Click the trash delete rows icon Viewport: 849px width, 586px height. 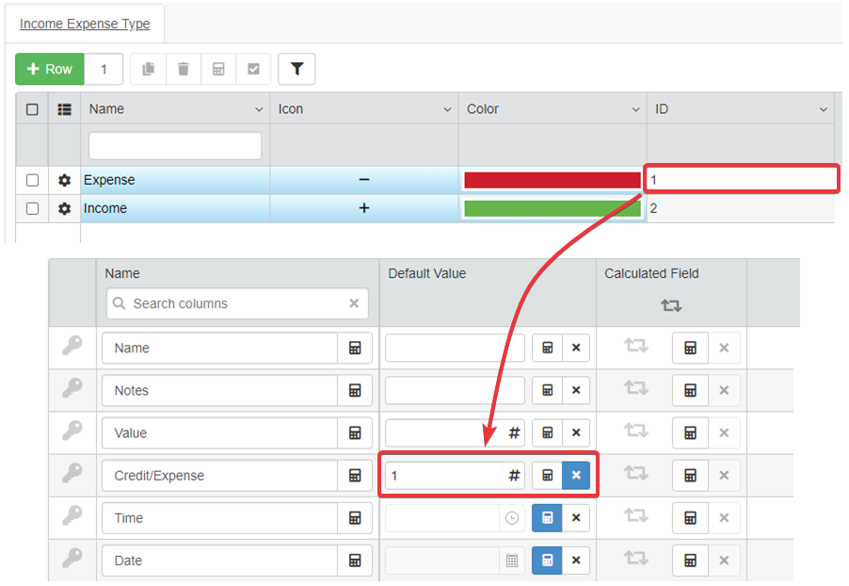(184, 69)
